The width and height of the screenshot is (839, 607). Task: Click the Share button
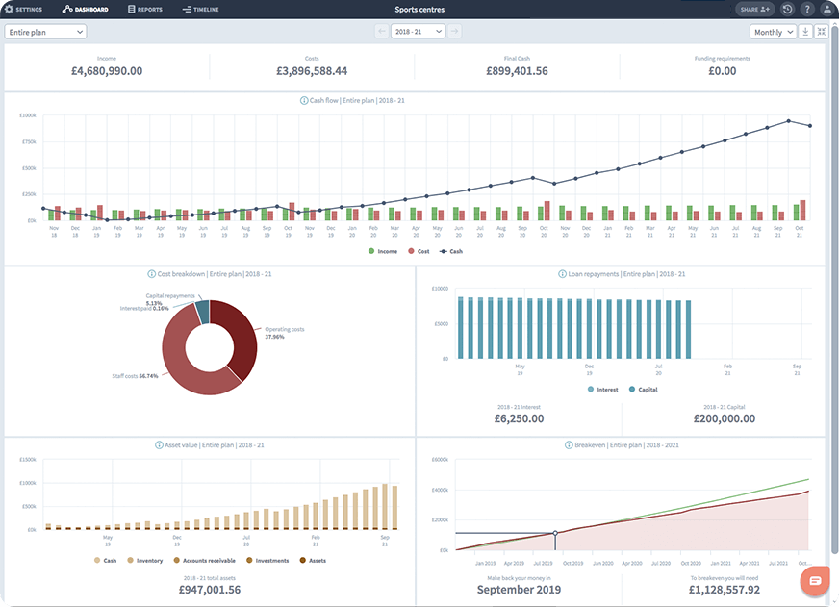755,10
